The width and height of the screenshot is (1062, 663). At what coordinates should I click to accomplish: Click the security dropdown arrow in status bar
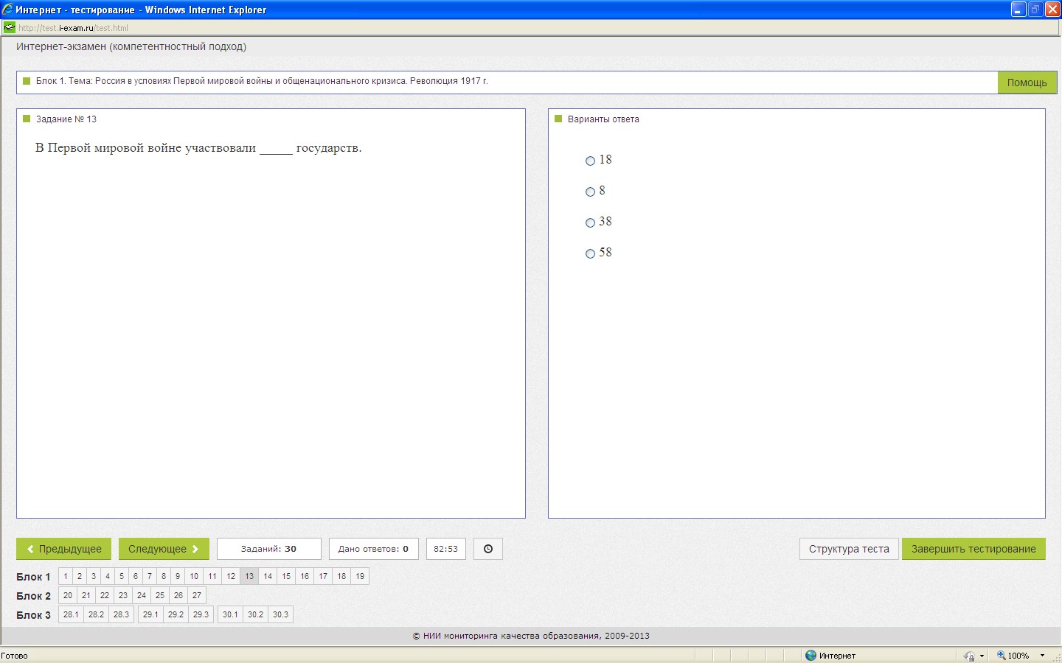[x=982, y=656]
